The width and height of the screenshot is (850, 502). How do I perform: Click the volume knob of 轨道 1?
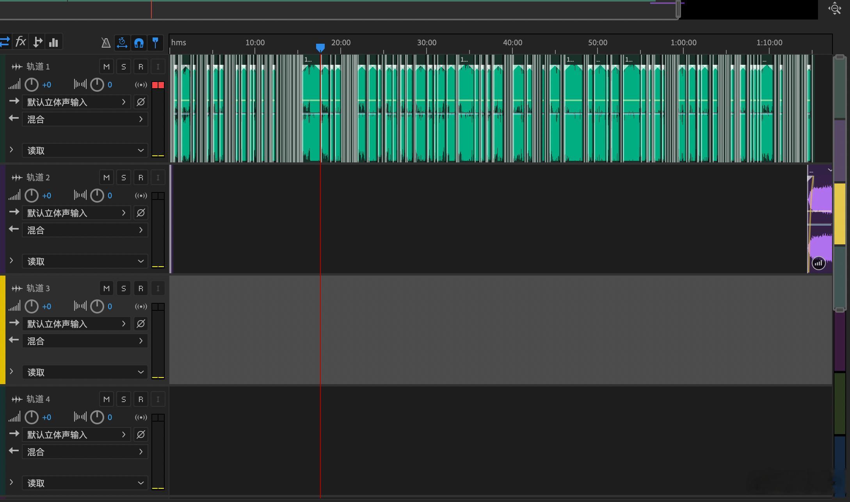(32, 85)
